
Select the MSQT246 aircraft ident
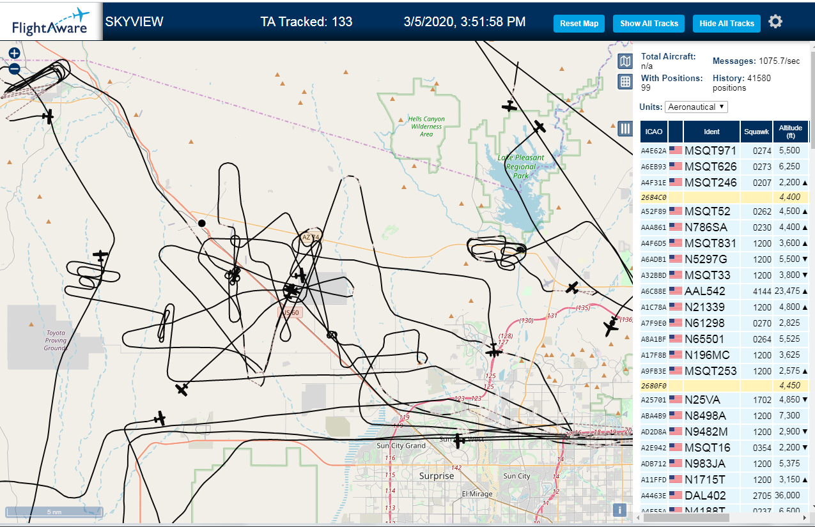pyautogui.click(x=710, y=183)
